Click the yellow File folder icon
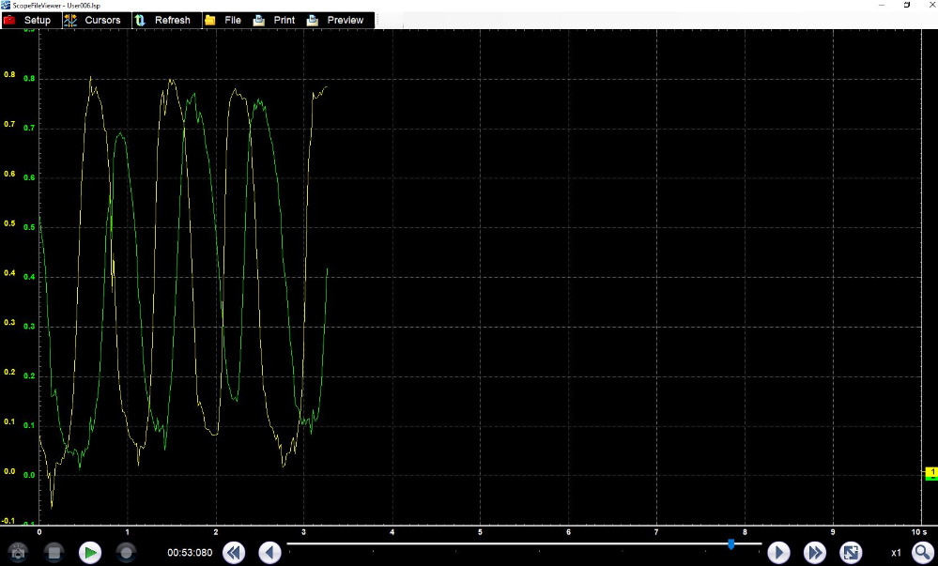The image size is (938, 566). [x=210, y=20]
